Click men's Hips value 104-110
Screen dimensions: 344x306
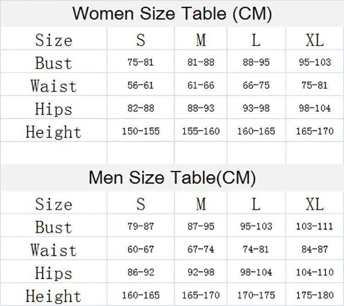click(315, 272)
